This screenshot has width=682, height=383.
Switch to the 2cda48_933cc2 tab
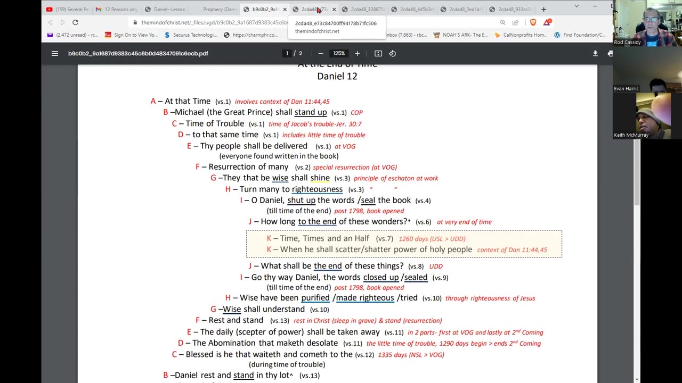511,9
